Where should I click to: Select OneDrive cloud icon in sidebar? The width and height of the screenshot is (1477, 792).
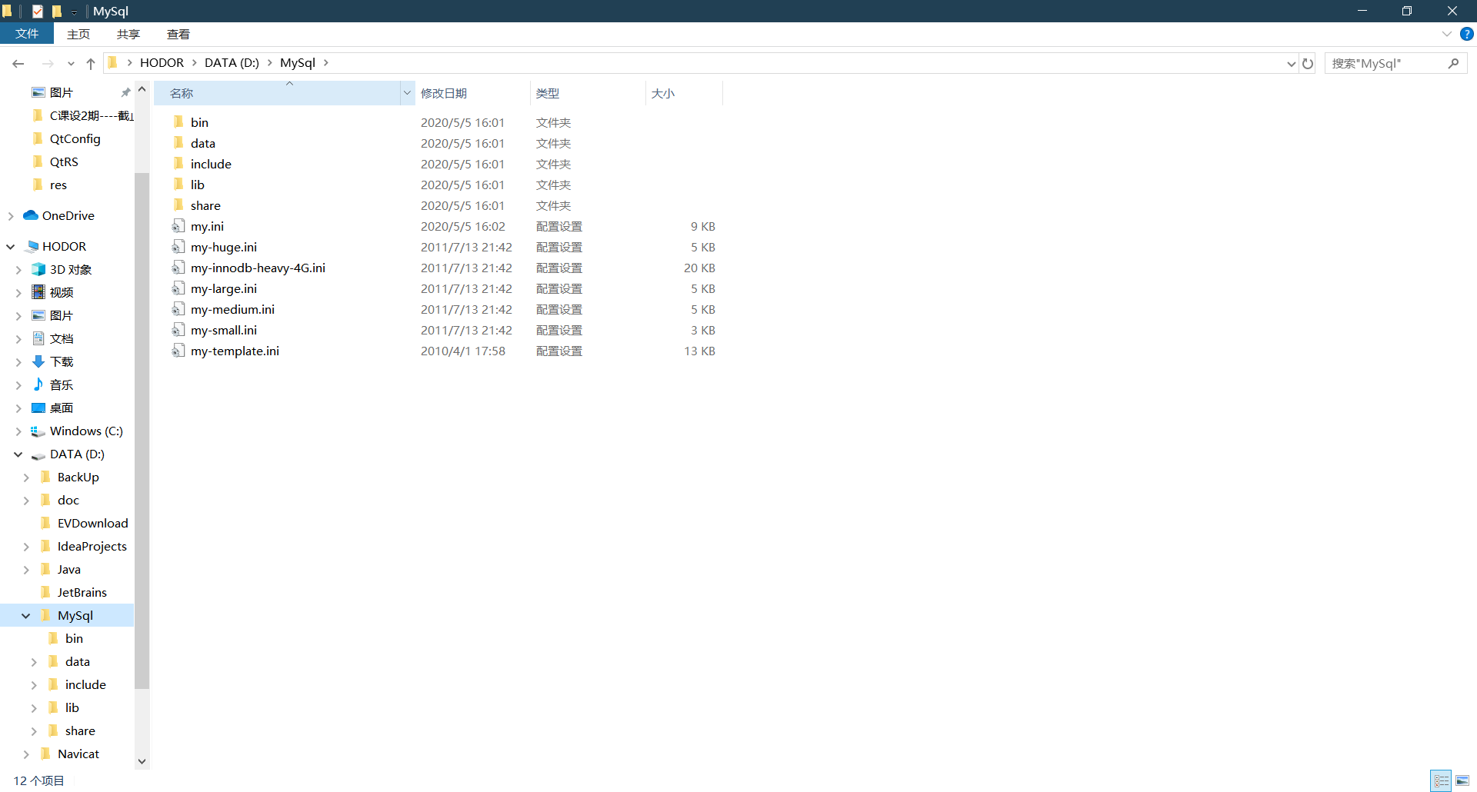click(31, 215)
